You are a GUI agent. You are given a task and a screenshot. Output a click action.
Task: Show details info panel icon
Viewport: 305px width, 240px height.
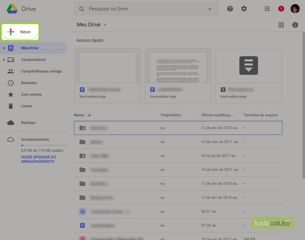pyautogui.click(x=295, y=25)
